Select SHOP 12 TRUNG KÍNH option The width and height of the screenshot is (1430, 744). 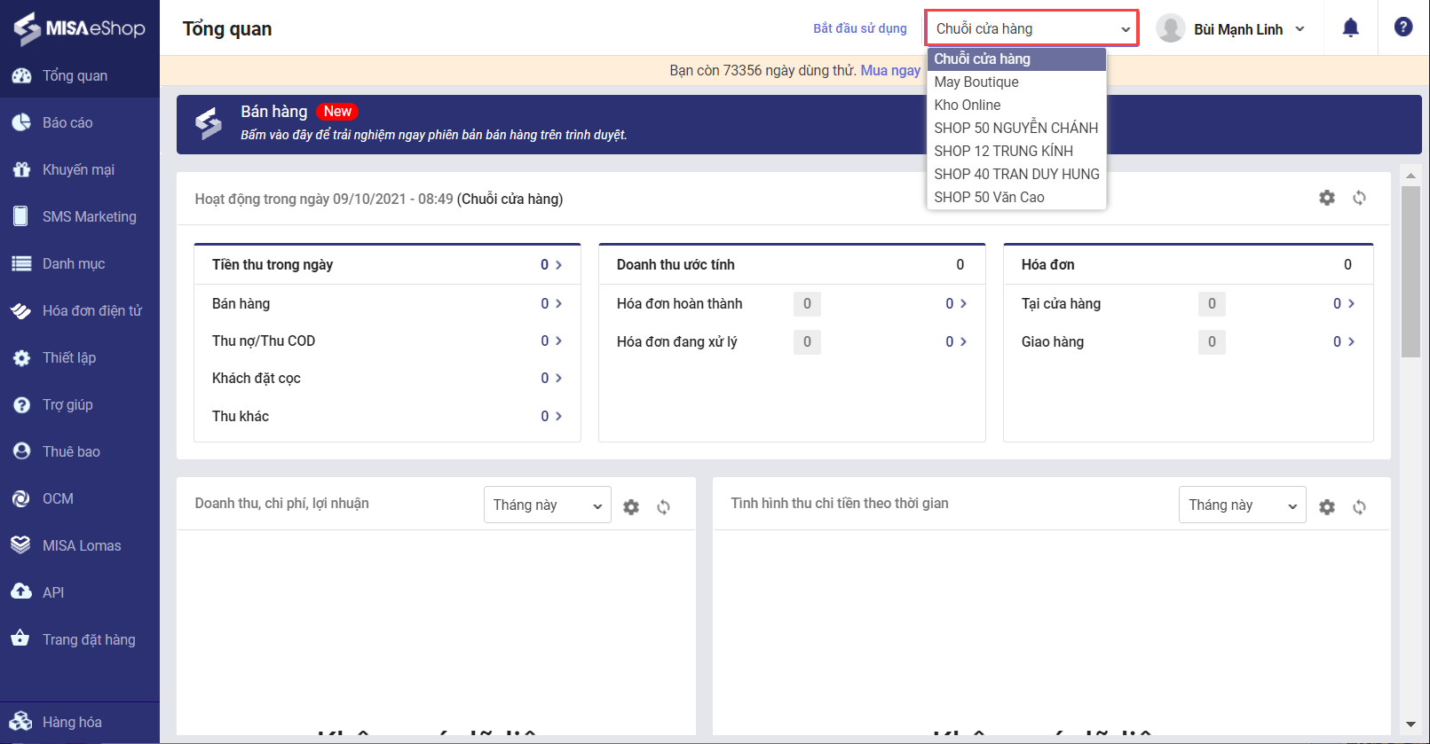click(1016, 151)
